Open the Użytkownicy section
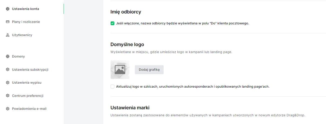 22,35
